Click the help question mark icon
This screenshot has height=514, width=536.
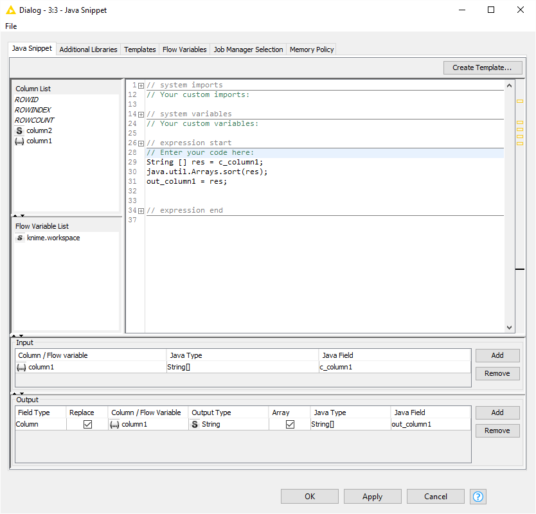478,497
